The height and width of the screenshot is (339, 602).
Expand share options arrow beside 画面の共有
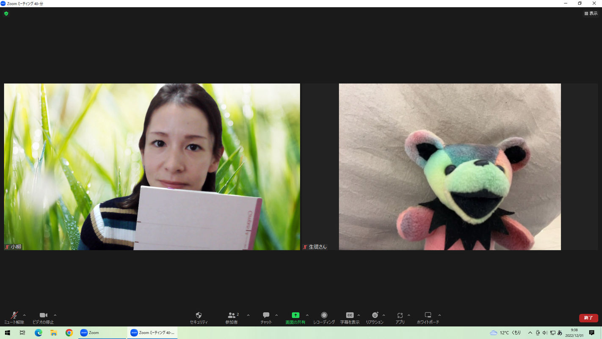coord(307,315)
